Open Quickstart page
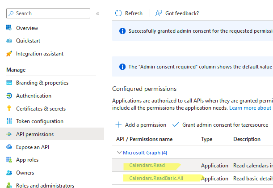The image size is (273, 188). [28, 41]
